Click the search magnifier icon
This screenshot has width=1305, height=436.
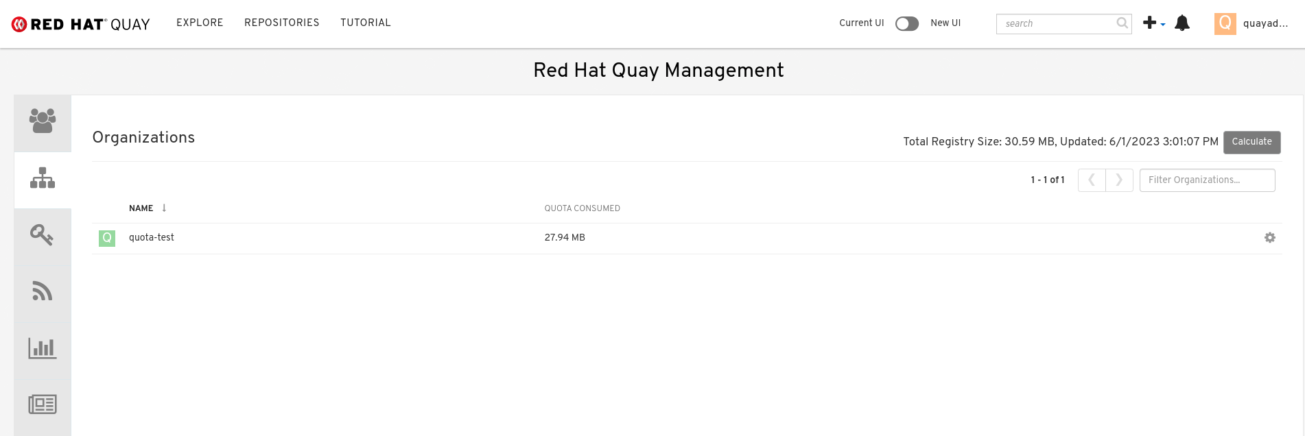coord(1122,23)
